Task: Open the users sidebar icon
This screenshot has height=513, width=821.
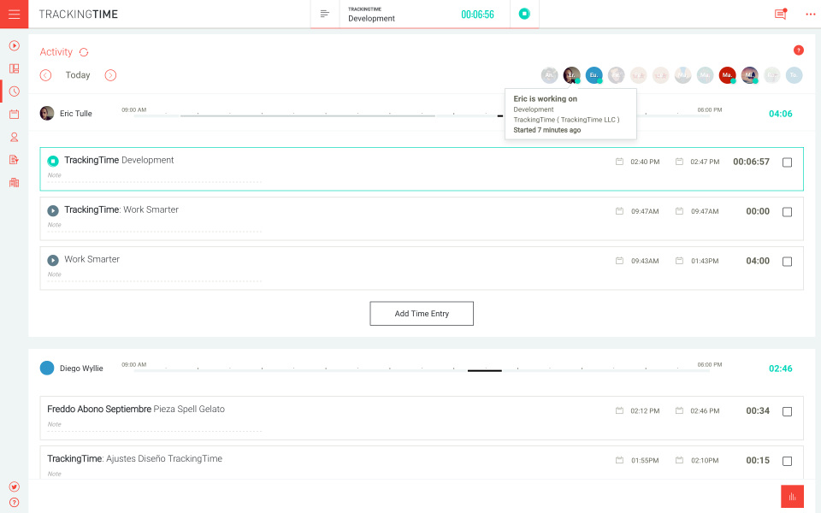Action: pos(15,137)
